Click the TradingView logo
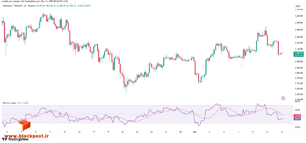This screenshot has width=306, height=143. coord(15,139)
